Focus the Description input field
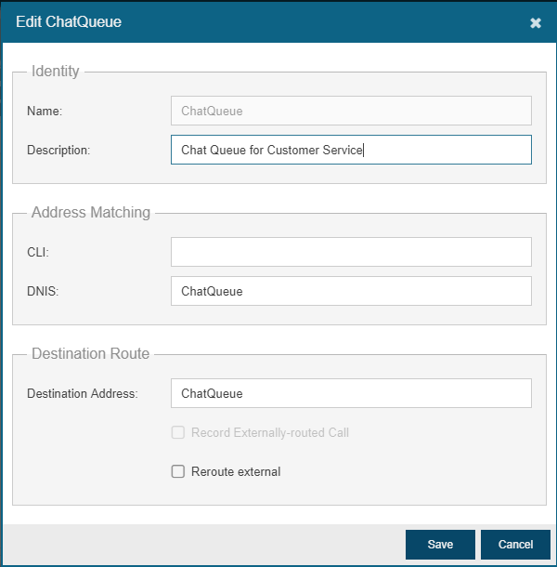The image size is (557, 567). [x=351, y=150]
